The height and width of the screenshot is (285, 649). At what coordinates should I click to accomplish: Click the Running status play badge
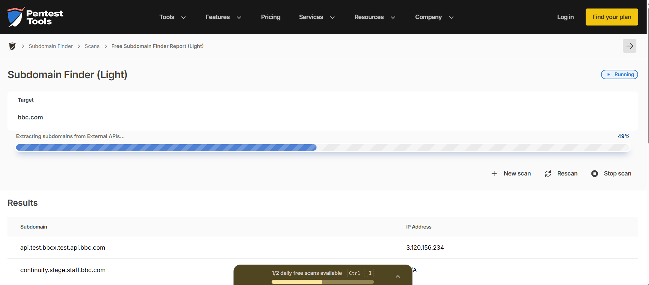pos(619,74)
